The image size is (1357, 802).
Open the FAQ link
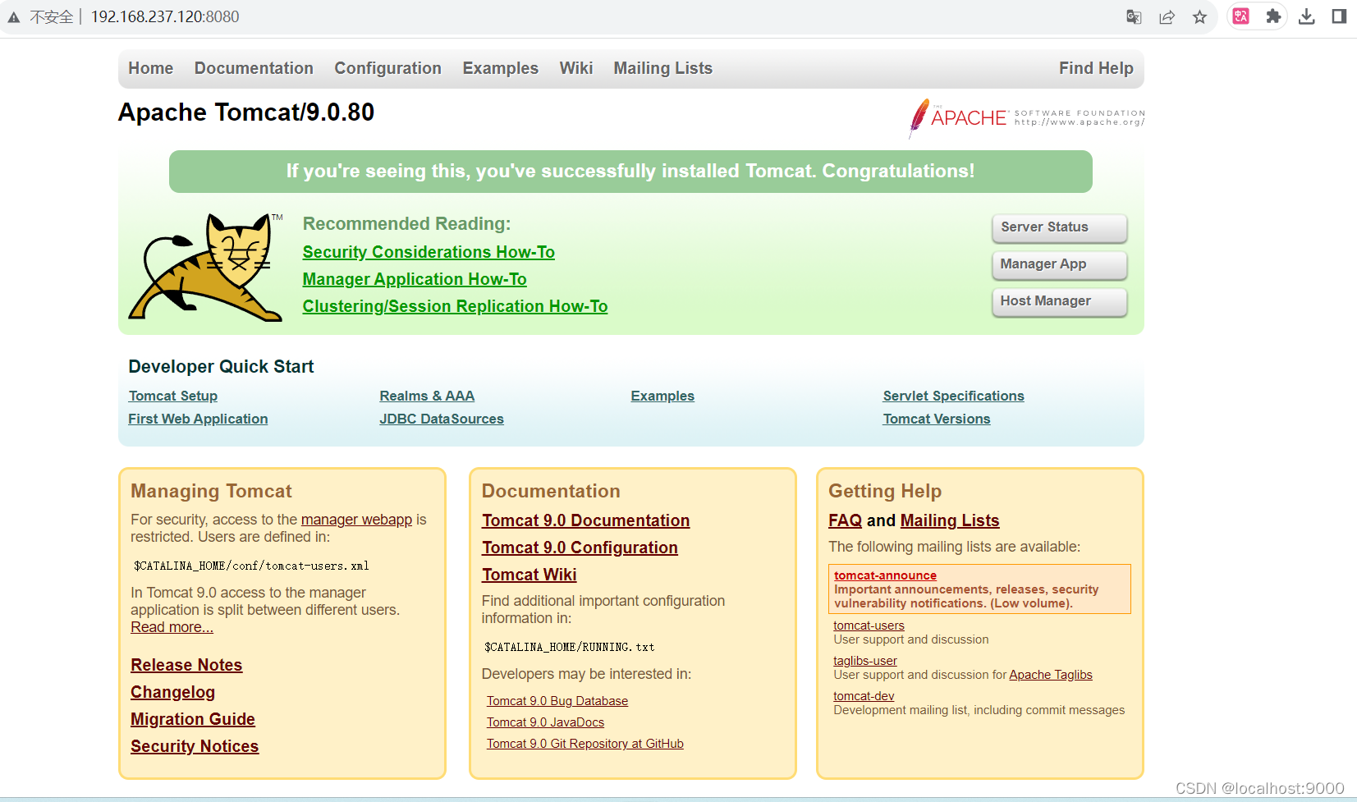(x=845, y=520)
